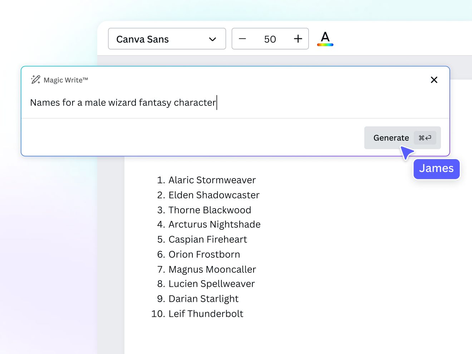Screen dimensions: 472x354
Task: Click the James collaborator cursor label
Action: pyautogui.click(x=436, y=169)
